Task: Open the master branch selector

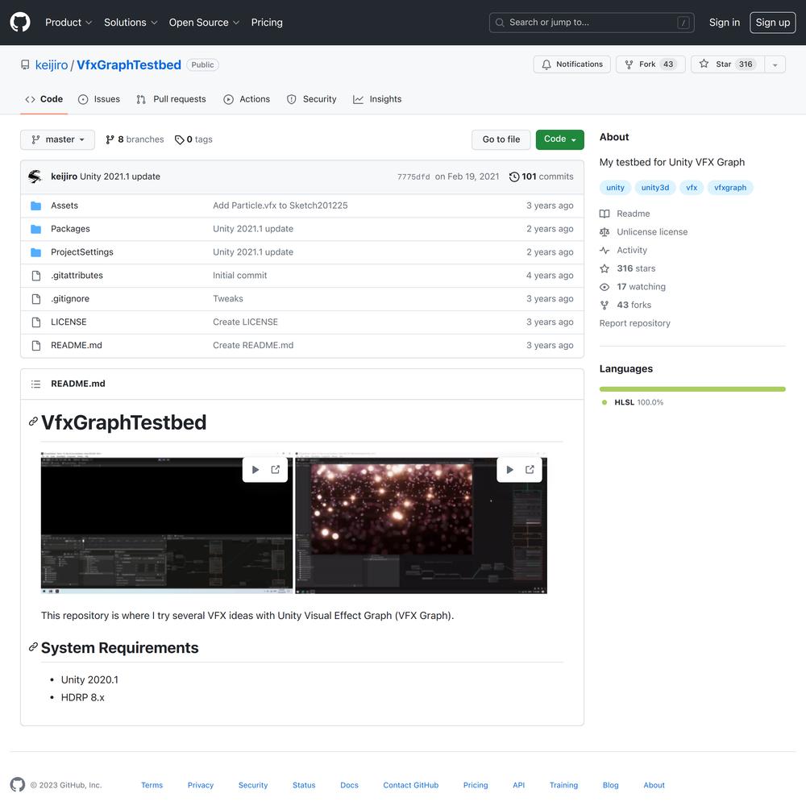Action: coord(57,139)
